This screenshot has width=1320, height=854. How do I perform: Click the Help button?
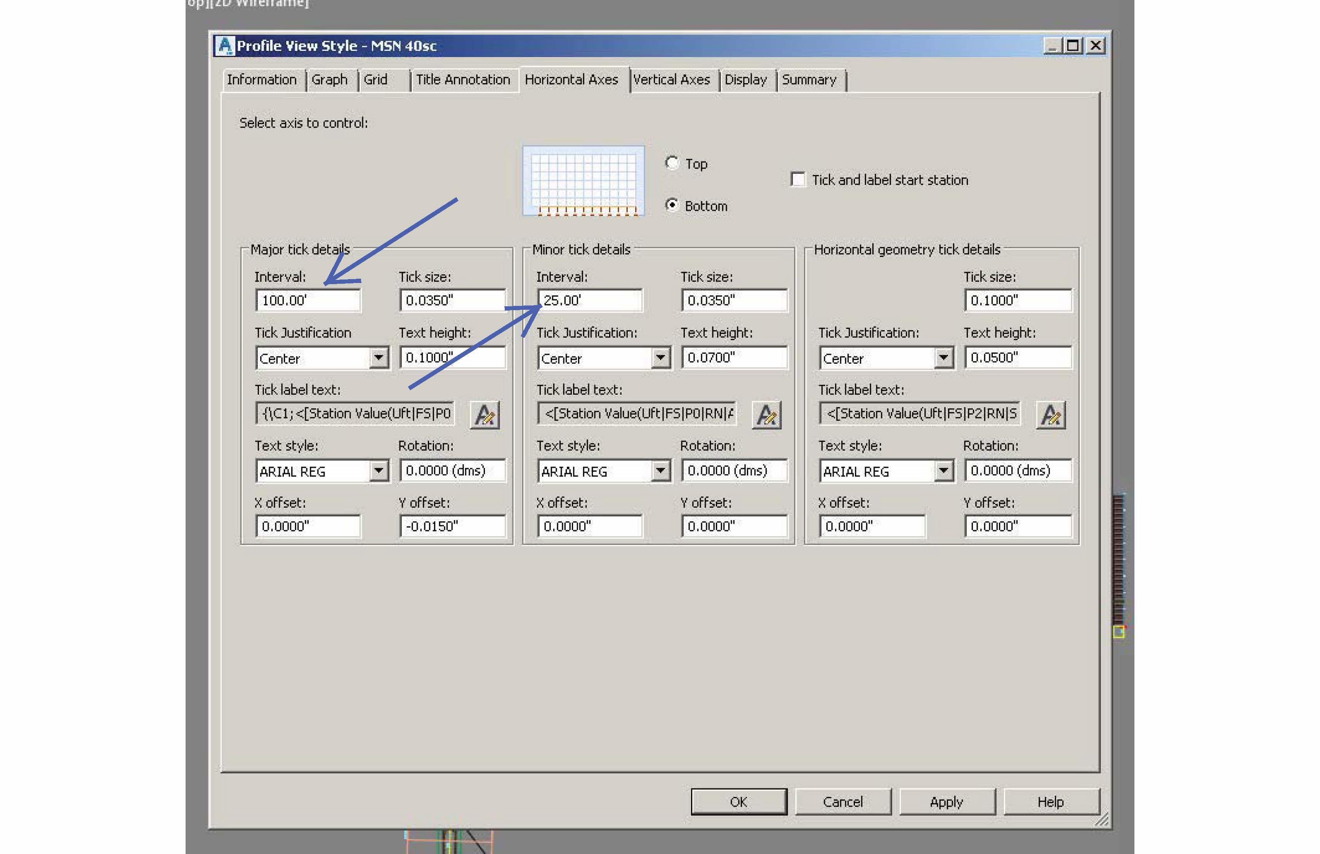click(x=1051, y=801)
